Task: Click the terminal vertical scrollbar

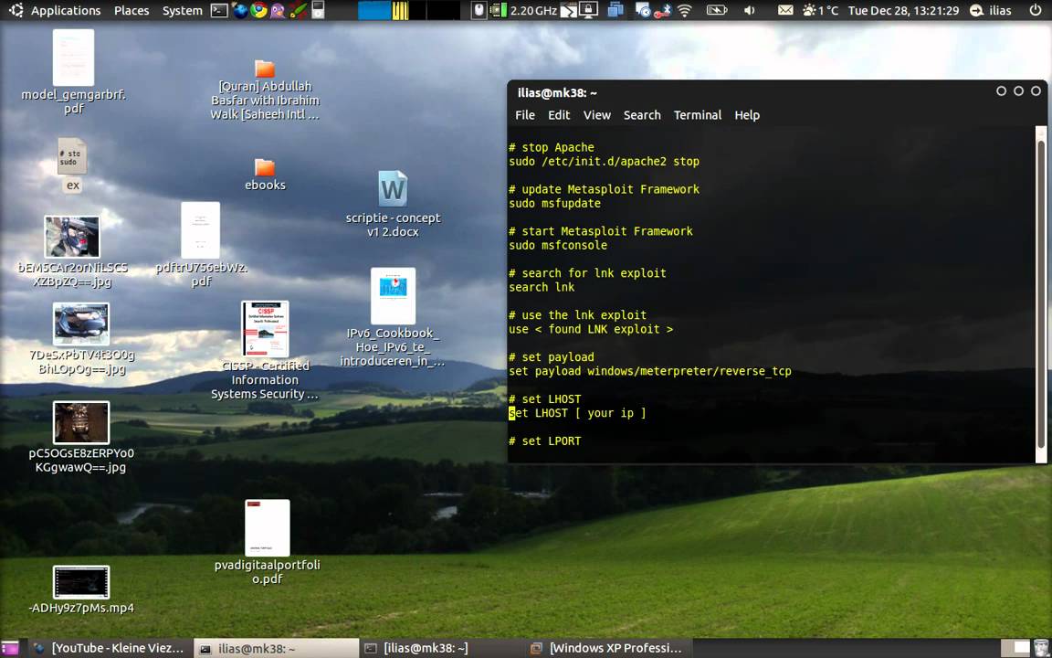Action: (x=1041, y=292)
